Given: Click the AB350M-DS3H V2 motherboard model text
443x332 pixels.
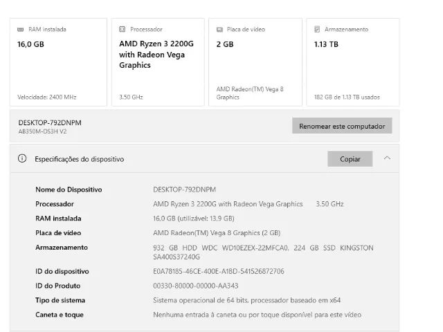Looking at the screenshot, I should click(x=42, y=131).
